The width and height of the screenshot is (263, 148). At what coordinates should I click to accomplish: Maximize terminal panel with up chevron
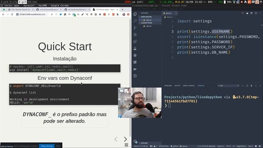(256, 86)
